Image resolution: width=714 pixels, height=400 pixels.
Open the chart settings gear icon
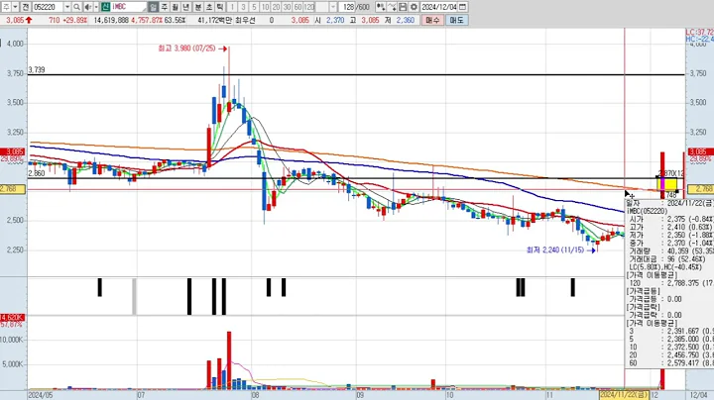pyautogui.click(x=414, y=7)
